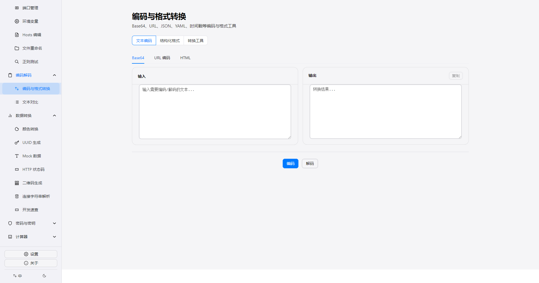The width and height of the screenshot is (539, 283).
Task: Open the HTML sub-tab
Action: click(185, 58)
